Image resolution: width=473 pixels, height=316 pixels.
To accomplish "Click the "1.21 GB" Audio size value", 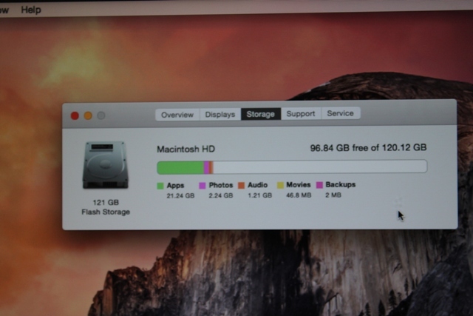I will (259, 195).
